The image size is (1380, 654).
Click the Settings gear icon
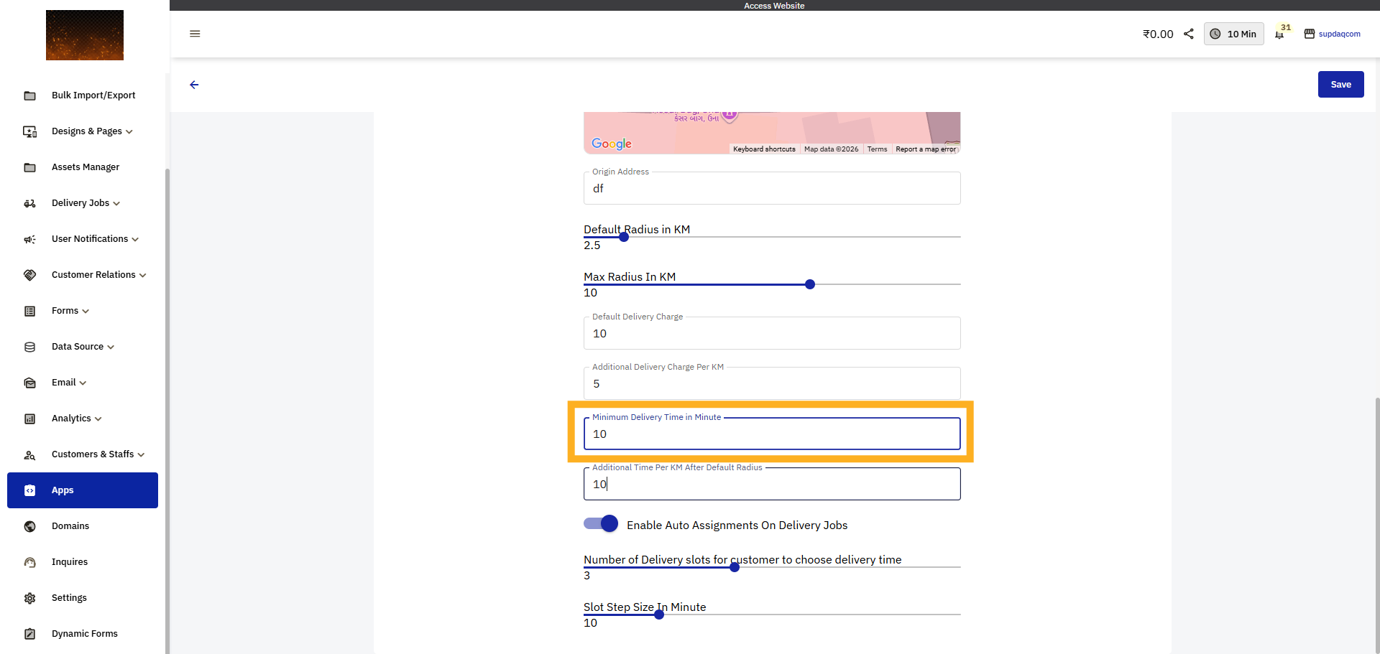point(29,598)
